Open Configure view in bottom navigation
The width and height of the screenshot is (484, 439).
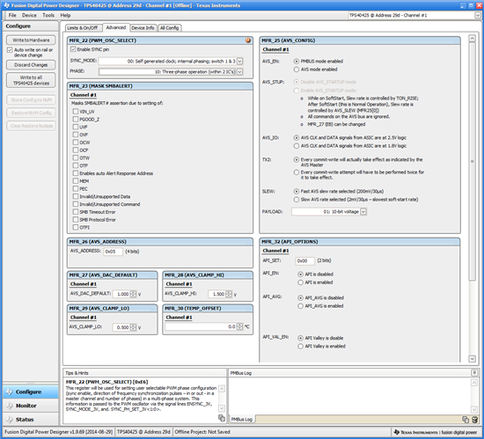[30, 391]
